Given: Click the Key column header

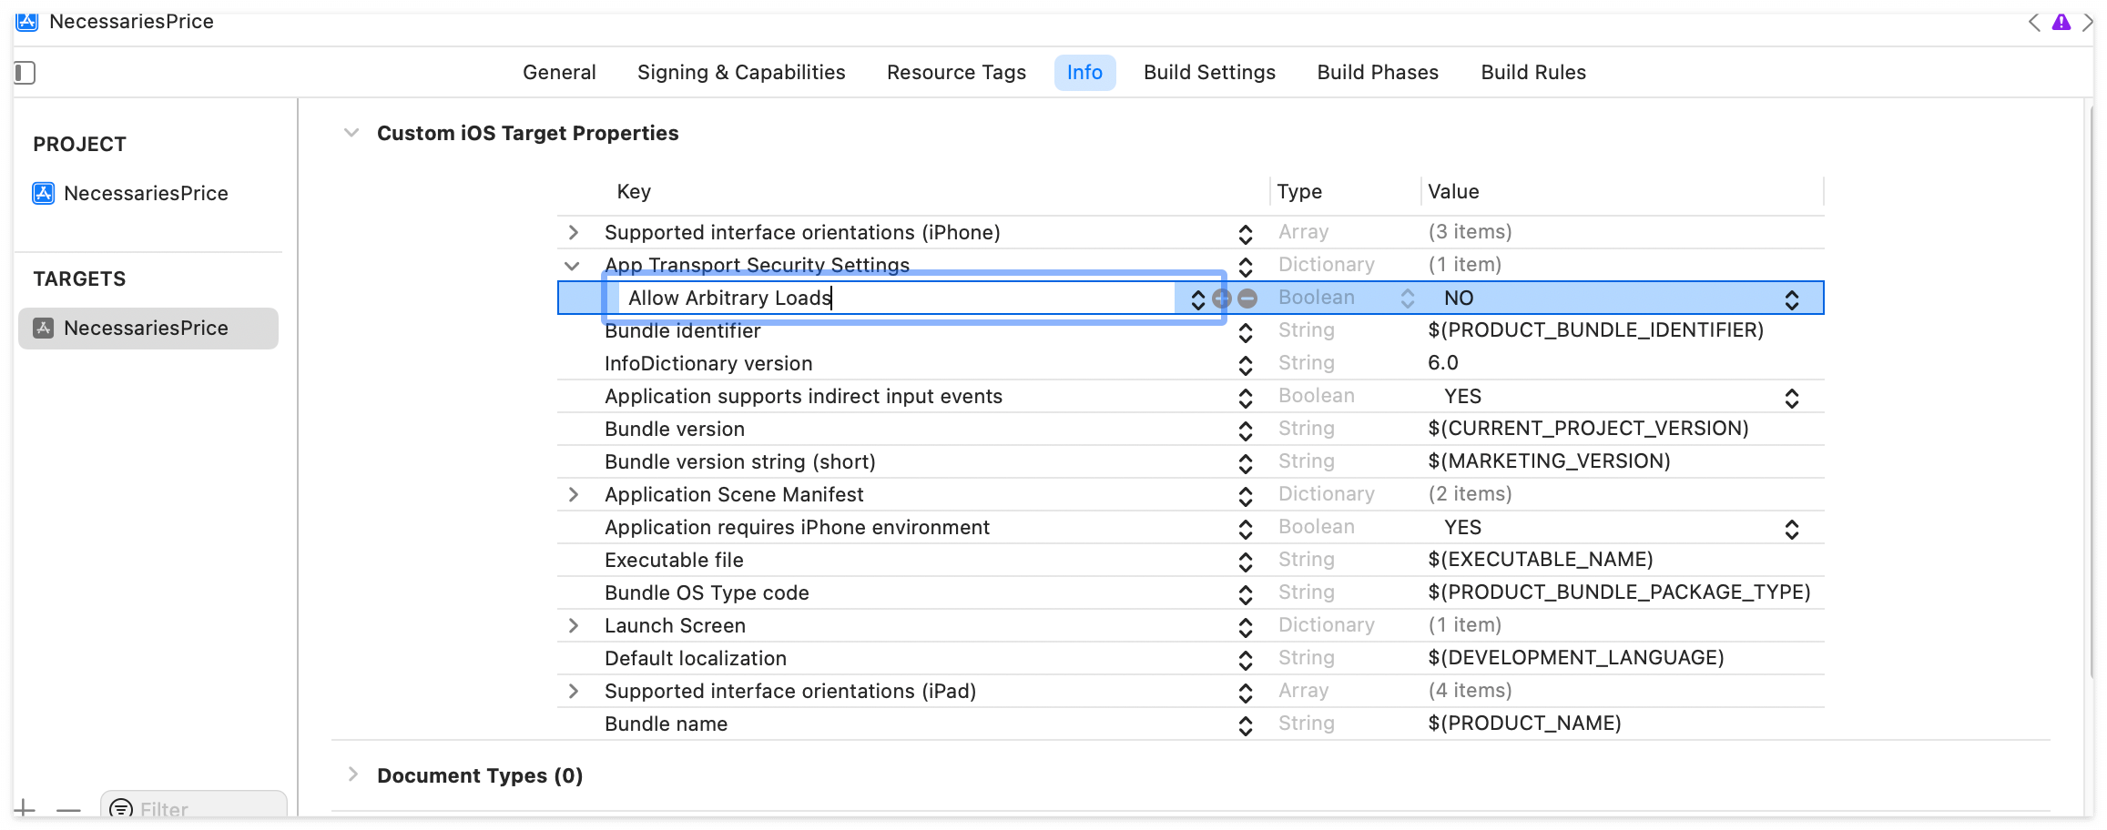Looking at the screenshot, I should click(634, 191).
